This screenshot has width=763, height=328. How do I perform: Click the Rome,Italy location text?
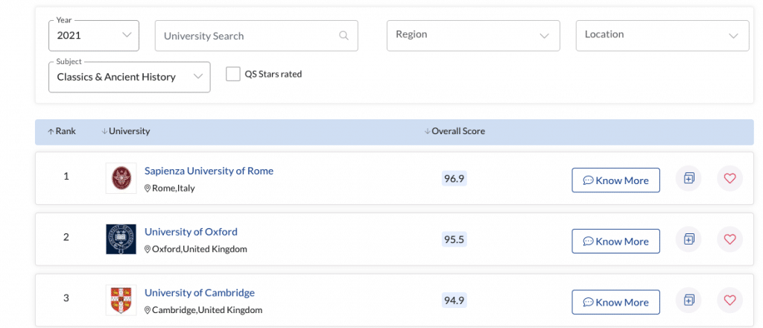point(173,189)
